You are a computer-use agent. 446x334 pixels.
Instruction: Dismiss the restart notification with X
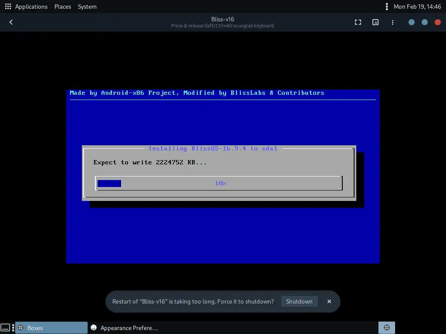[329, 301]
